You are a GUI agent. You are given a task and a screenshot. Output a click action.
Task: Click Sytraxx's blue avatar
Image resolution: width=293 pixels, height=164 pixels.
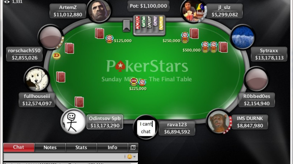pyautogui.click(x=243, y=37)
